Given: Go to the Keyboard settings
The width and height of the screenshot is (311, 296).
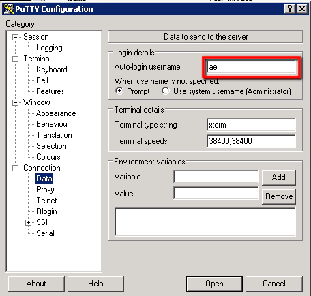Looking at the screenshot, I should (x=52, y=70).
